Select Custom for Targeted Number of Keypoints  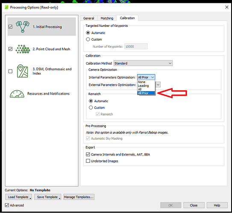point(88,39)
